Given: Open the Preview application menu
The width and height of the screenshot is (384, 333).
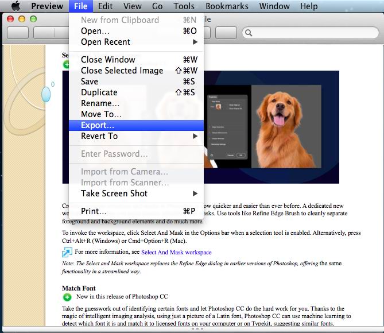Looking at the screenshot, I should (47, 6).
